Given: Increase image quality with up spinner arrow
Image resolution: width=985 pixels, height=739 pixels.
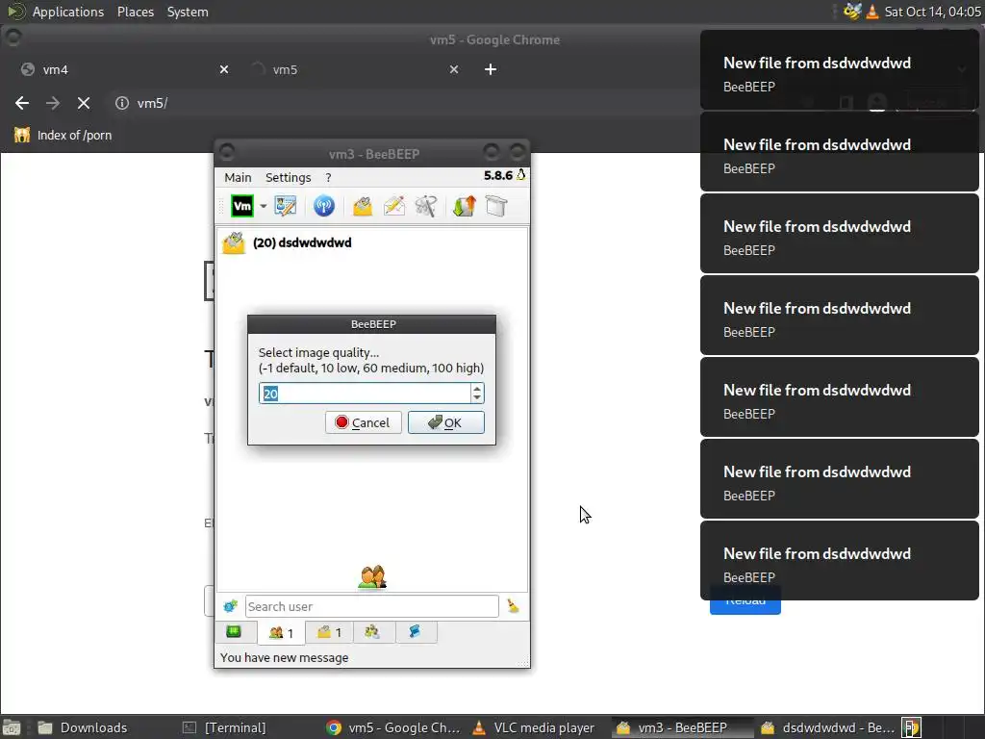Looking at the screenshot, I should 477,389.
